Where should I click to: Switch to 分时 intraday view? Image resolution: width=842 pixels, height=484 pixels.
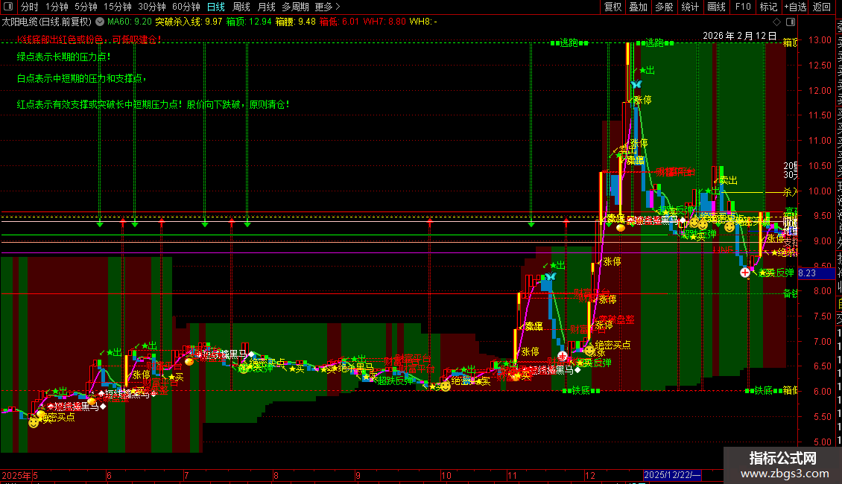pos(30,7)
